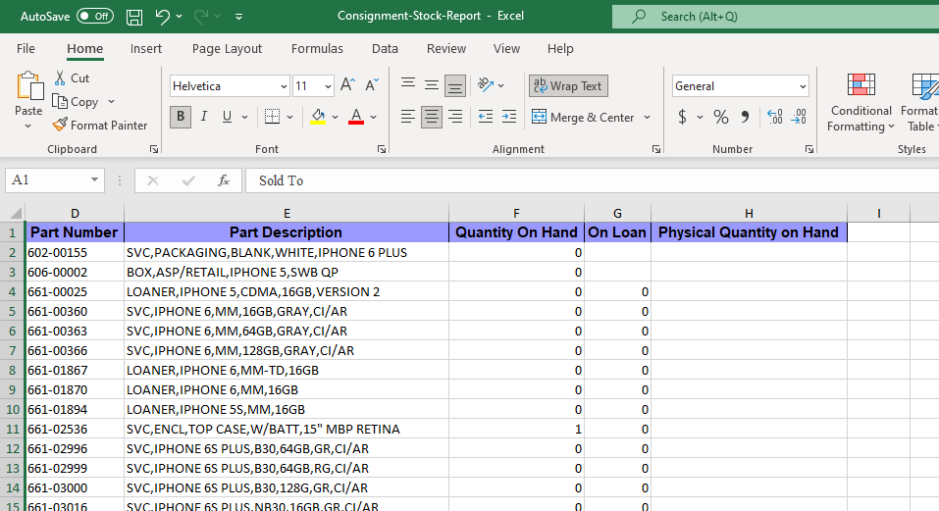Click the Save icon in title bar

(134, 17)
